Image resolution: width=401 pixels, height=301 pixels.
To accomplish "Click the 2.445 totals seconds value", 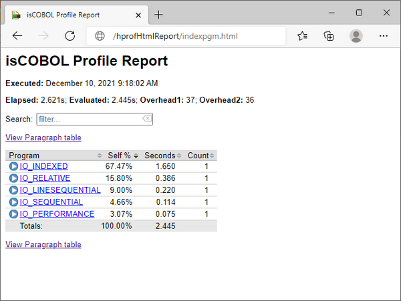I will 166,226.
